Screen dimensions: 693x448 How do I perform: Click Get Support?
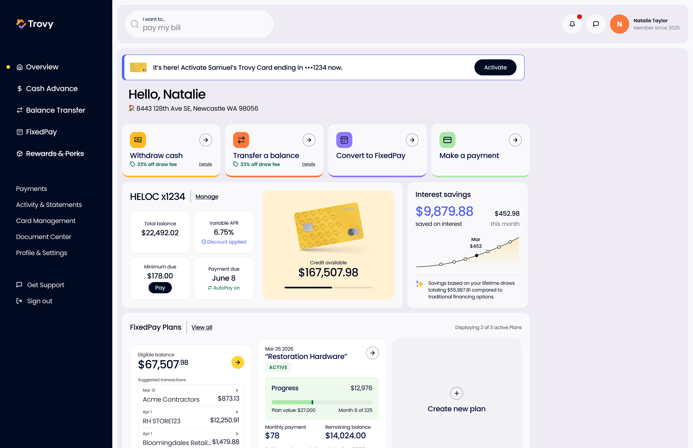click(40, 285)
